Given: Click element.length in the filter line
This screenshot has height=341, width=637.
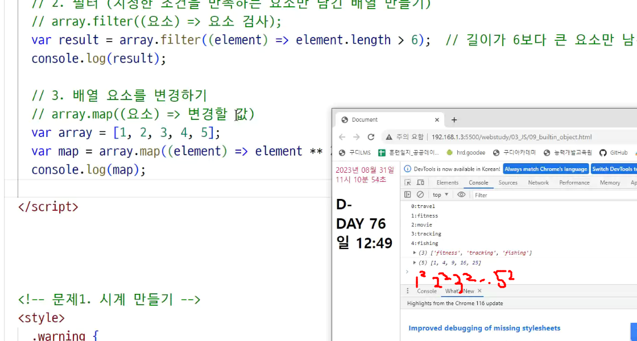Looking at the screenshot, I should click(344, 40).
